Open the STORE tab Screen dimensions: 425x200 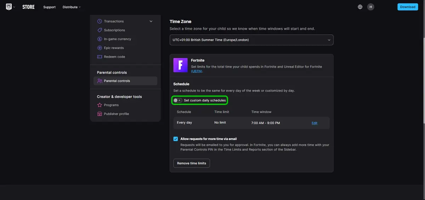coord(28,7)
